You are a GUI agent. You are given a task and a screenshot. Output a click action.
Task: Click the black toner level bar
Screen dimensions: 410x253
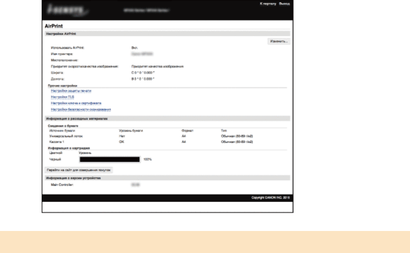click(110, 160)
